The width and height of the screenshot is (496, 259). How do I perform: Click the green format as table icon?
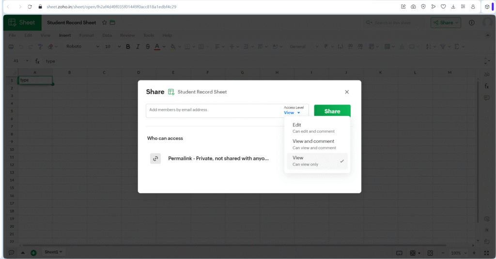click(x=387, y=46)
